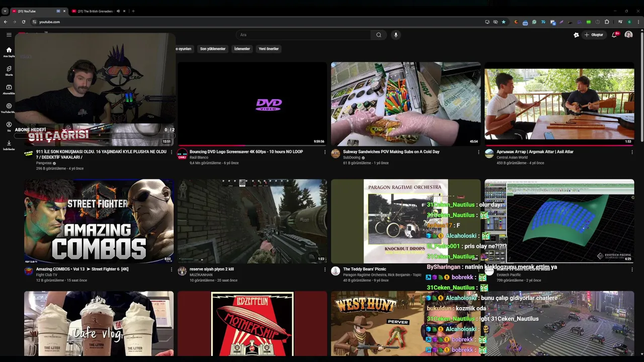Open a new browser tab
The height and width of the screenshot is (362, 644).
point(133,11)
